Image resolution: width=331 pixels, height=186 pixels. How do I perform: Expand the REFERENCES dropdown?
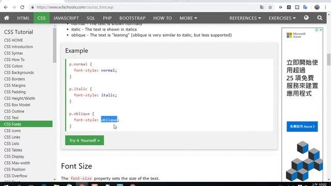coord(245,18)
